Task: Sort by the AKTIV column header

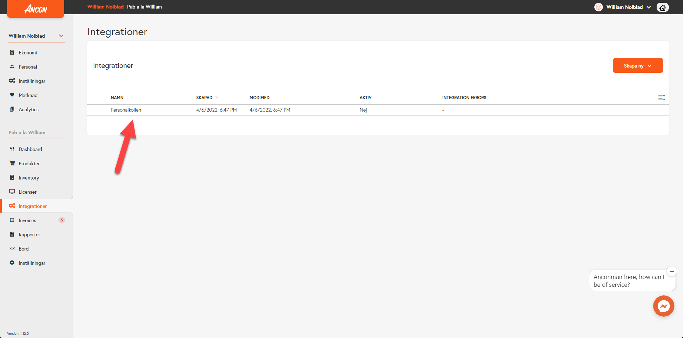Action: 365,97
